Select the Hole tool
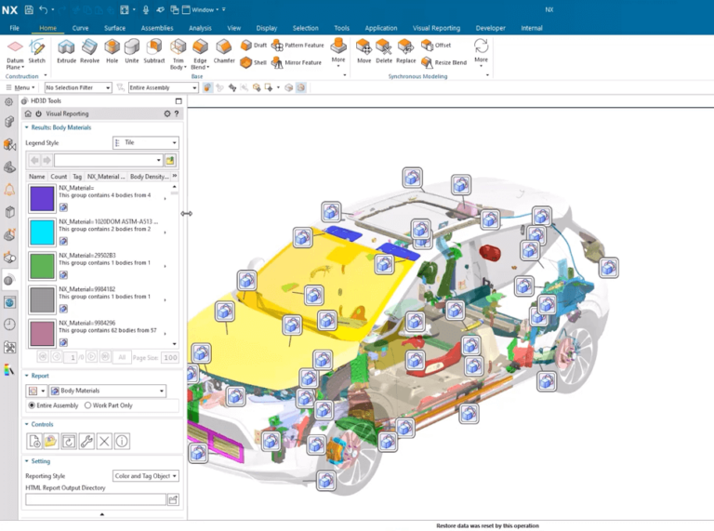714x531 pixels. tap(112, 51)
